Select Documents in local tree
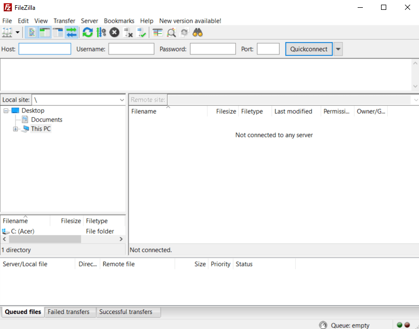The width and height of the screenshot is (419, 329). pyautogui.click(x=47, y=119)
